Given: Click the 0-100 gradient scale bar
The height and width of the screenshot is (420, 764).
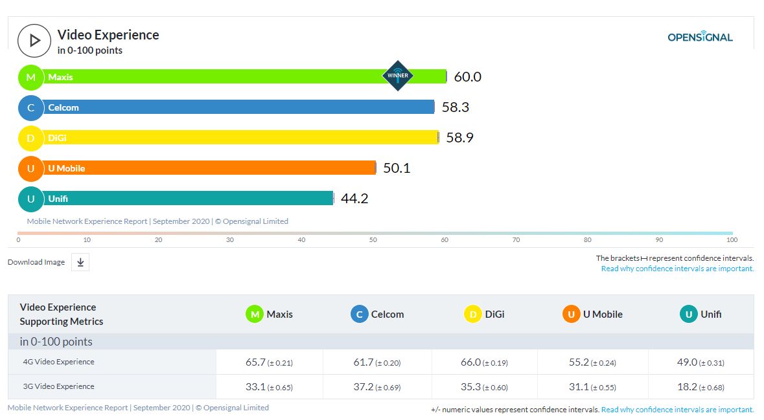Looking at the screenshot, I should (375, 233).
